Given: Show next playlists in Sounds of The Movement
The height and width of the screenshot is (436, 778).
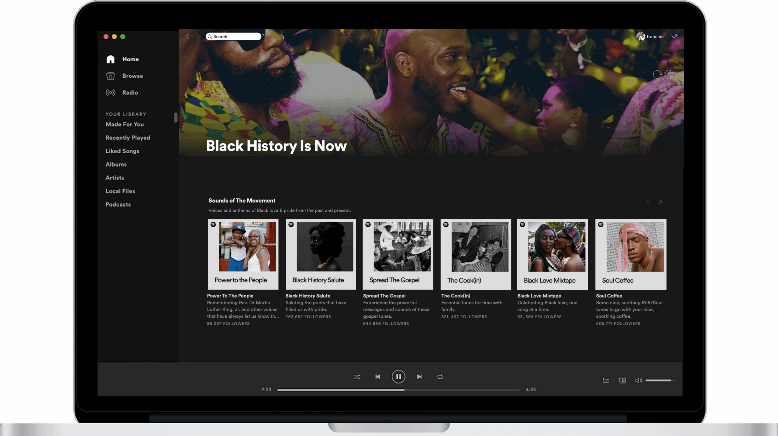Looking at the screenshot, I should 660,202.
